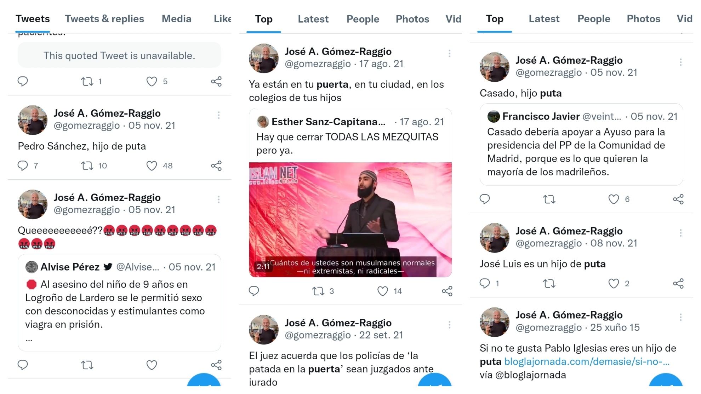Toggle like on the 'Casado, hijo' tweet

click(x=614, y=199)
